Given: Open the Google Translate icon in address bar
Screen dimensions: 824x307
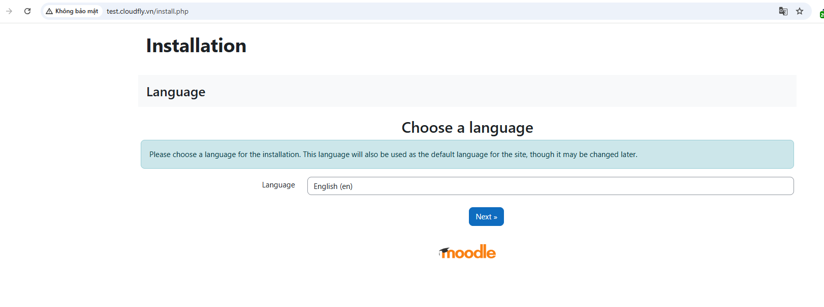Looking at the screenshot, I should point(783,11).
